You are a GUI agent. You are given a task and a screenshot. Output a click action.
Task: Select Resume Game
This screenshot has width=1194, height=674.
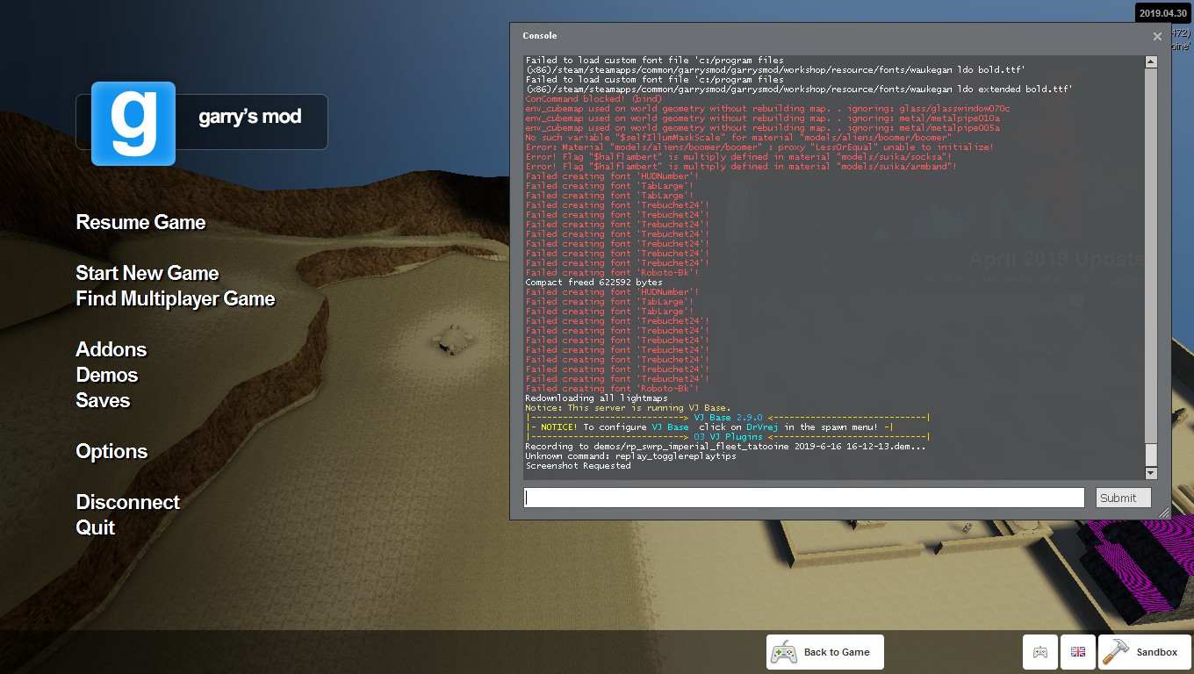coord(140,222)
